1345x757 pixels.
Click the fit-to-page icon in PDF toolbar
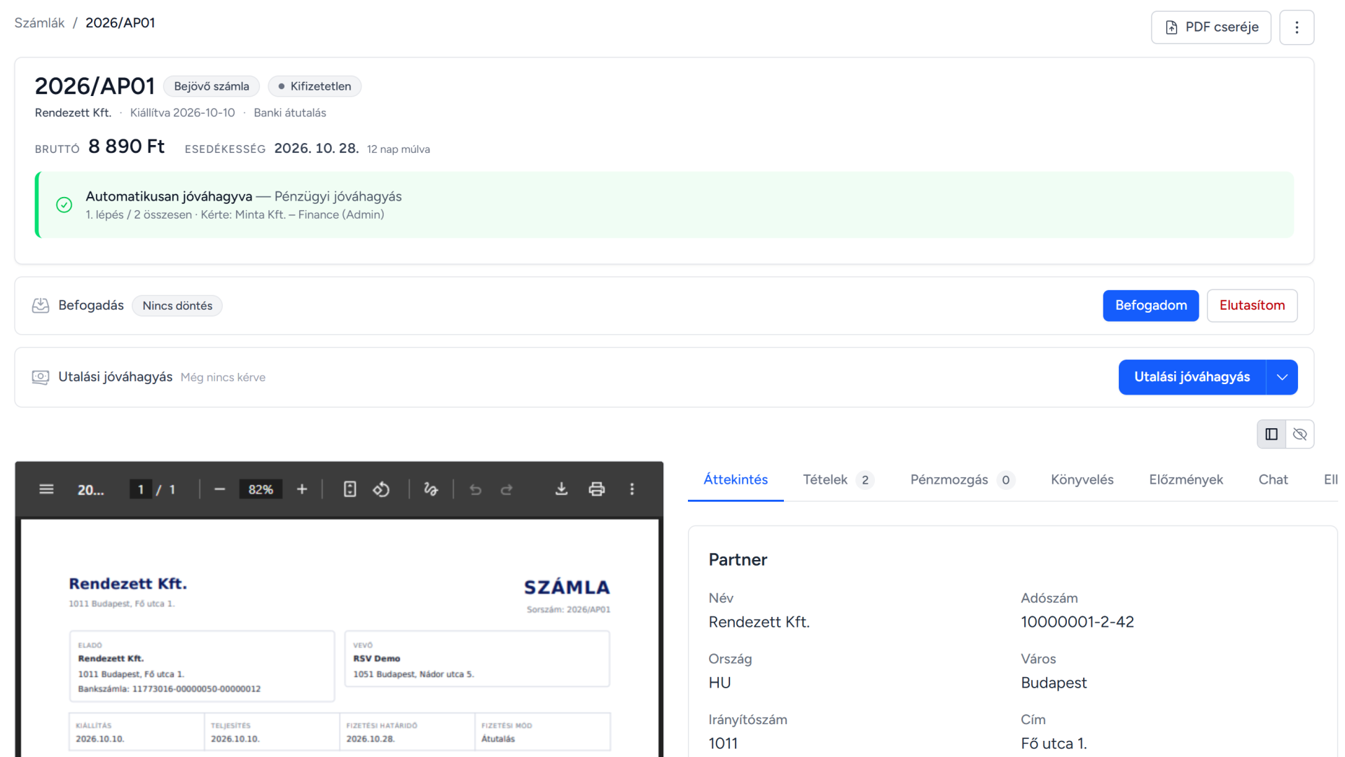click(x=350, y=489)
